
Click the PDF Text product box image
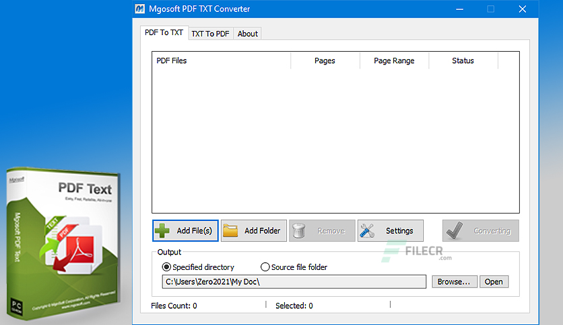62,243
